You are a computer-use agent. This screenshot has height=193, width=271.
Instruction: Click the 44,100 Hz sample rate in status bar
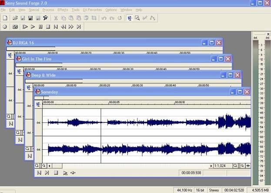184,190
